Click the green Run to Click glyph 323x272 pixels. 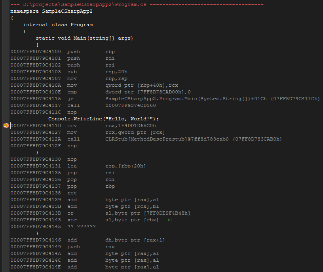point(169,220)
